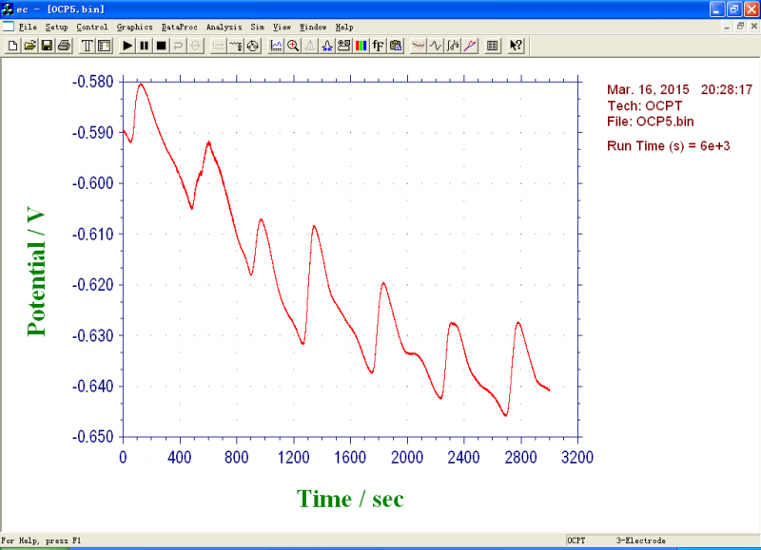Pause the experiment with the Pause icon

tap(145, 46)
